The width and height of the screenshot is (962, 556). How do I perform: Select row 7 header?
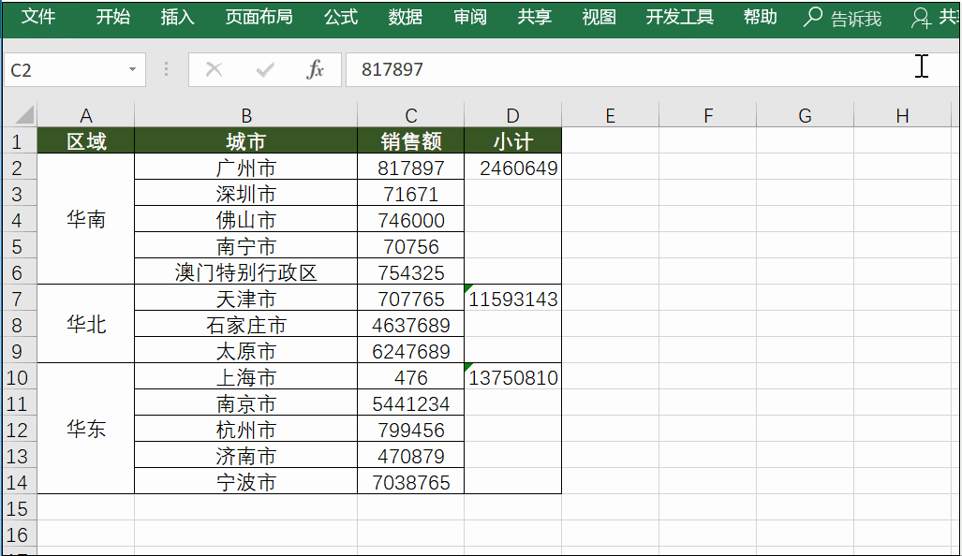click(19, 300)
